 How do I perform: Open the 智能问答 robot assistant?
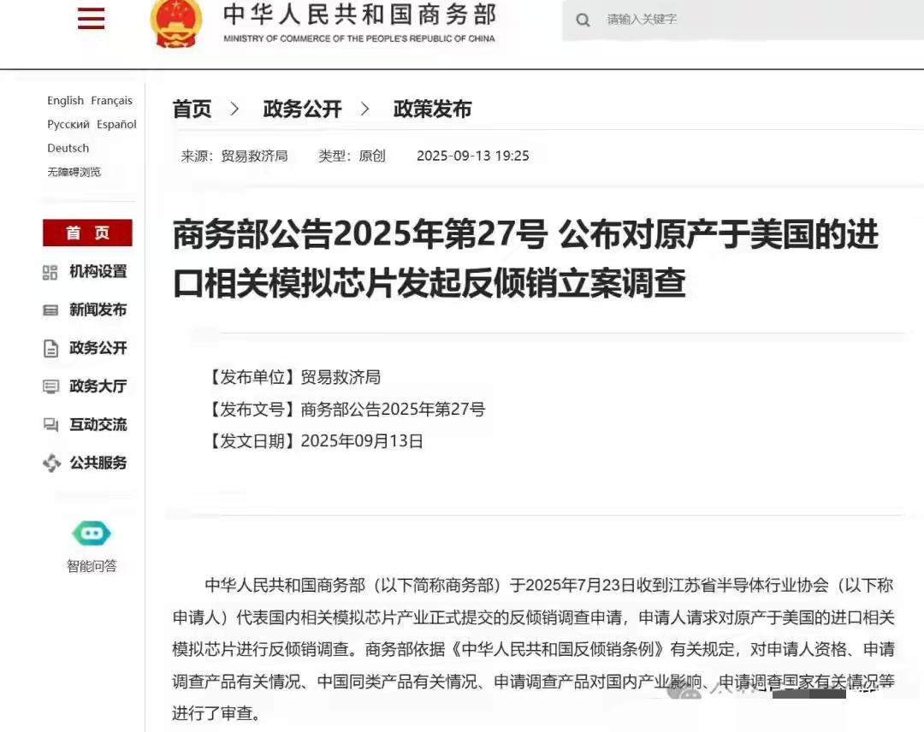click(x=92, y=534)
